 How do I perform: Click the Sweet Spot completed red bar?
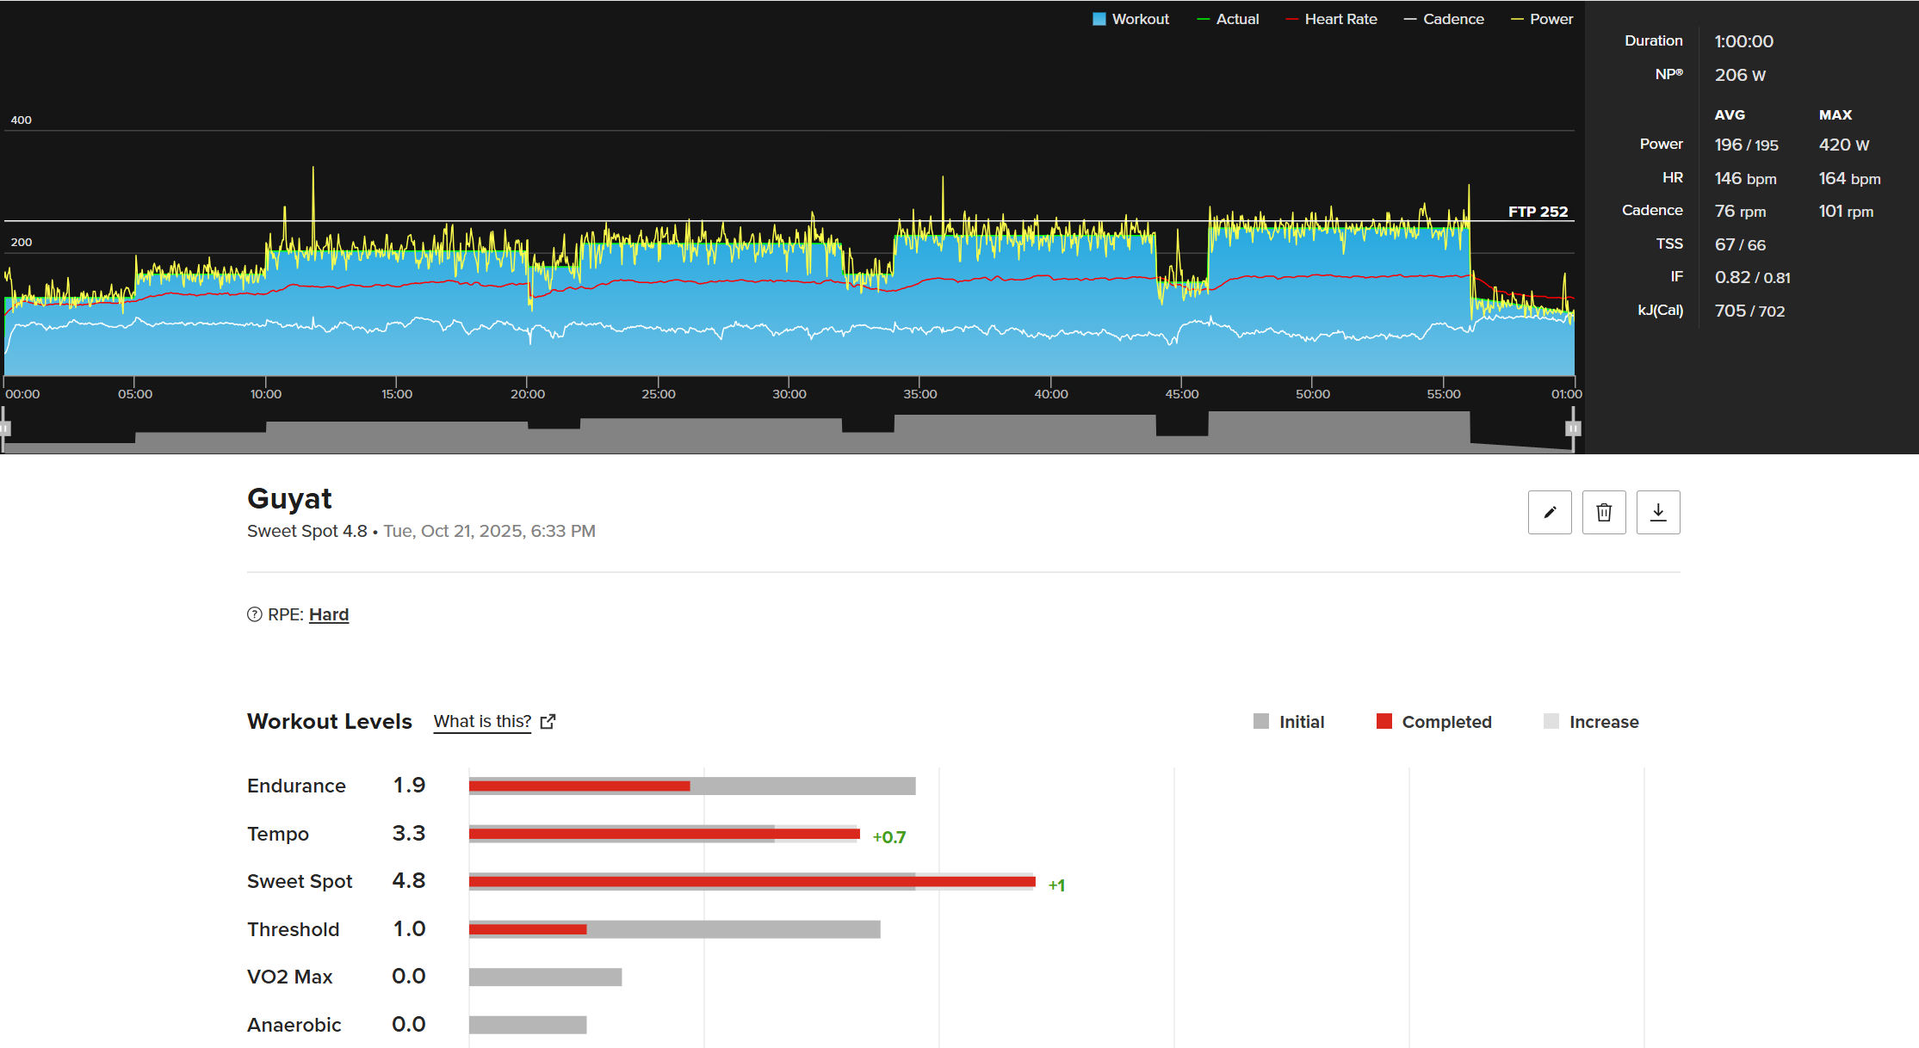coord(751,881)
